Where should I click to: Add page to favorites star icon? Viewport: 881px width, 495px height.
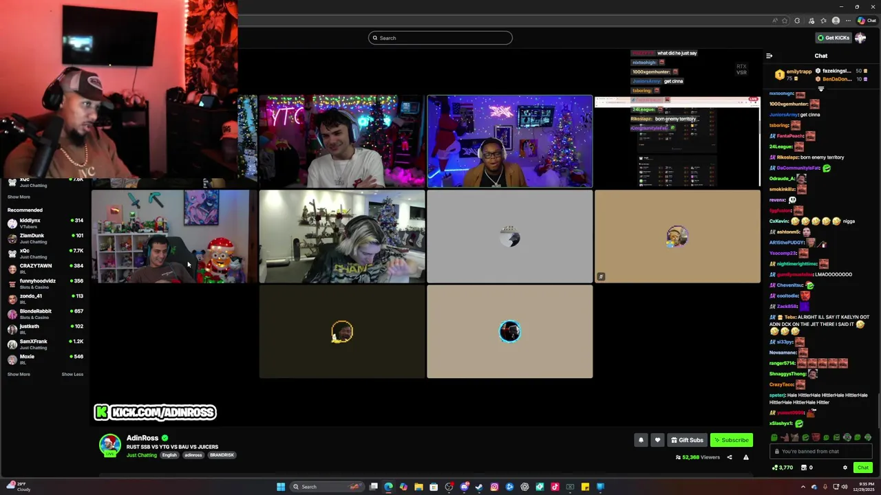785,21
